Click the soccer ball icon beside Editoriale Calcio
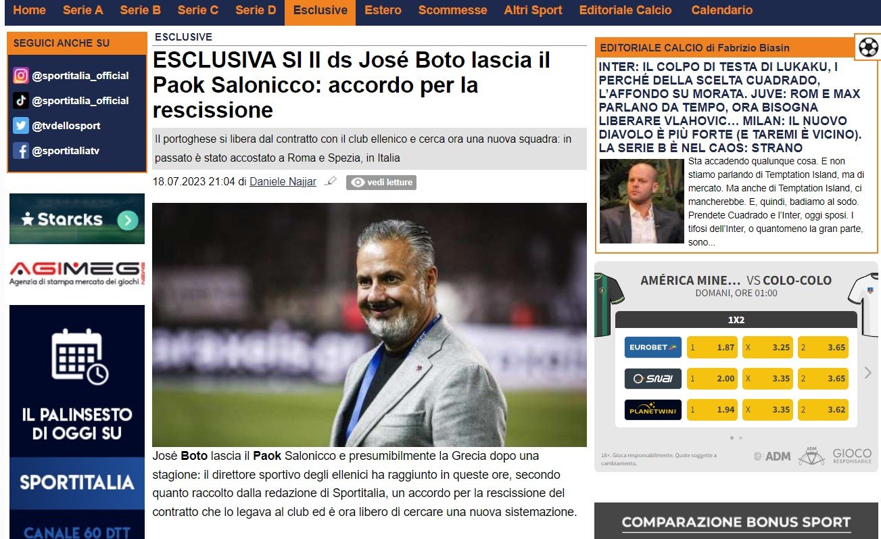 click(x=868, y=47)
